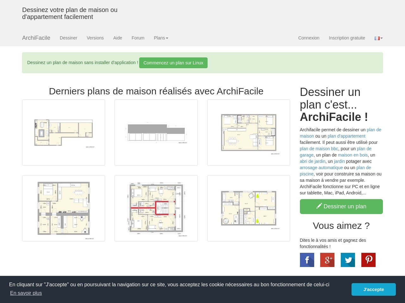
Task: Click the Connexion link
Action: coord(309,38)
